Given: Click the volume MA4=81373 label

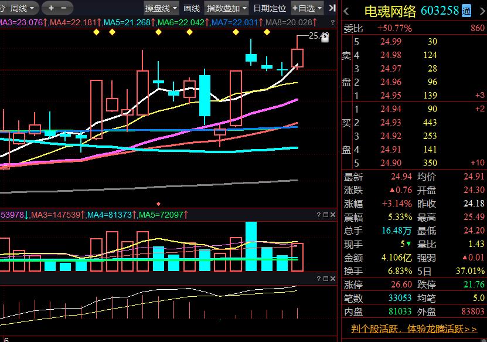Looking at the screenshot, I should click(x=111, y=215).
